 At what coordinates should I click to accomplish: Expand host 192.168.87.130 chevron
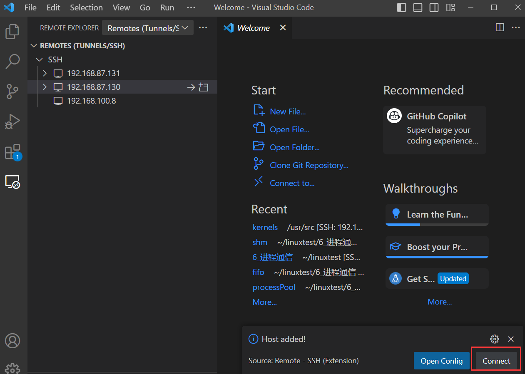click(45, 87)
